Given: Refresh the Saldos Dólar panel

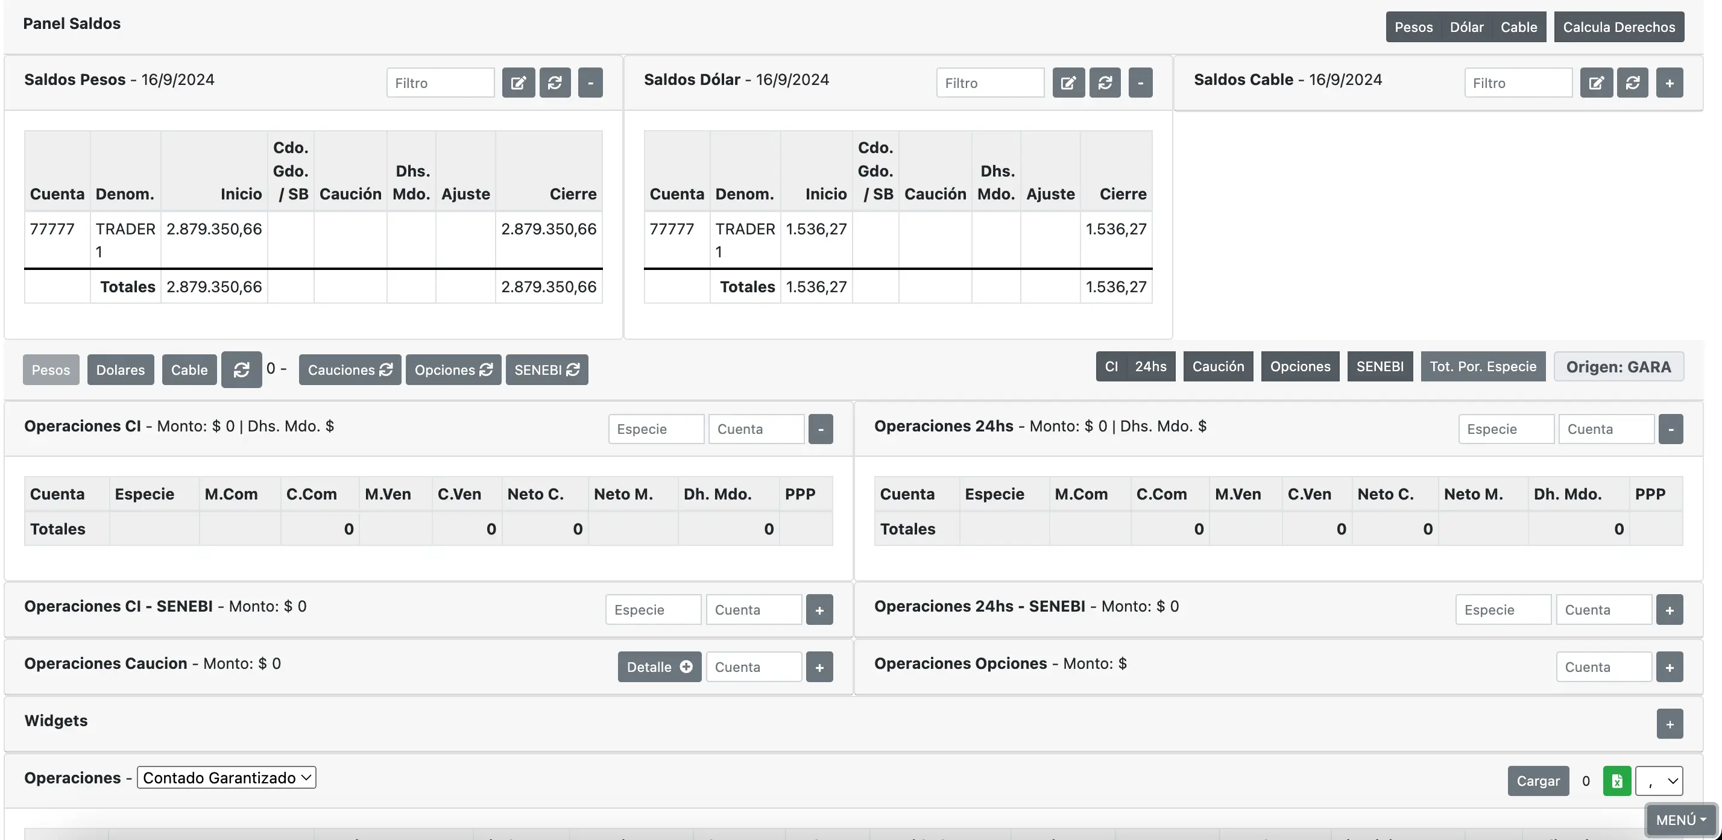Looking at the screenshot, I should 1105,83.
